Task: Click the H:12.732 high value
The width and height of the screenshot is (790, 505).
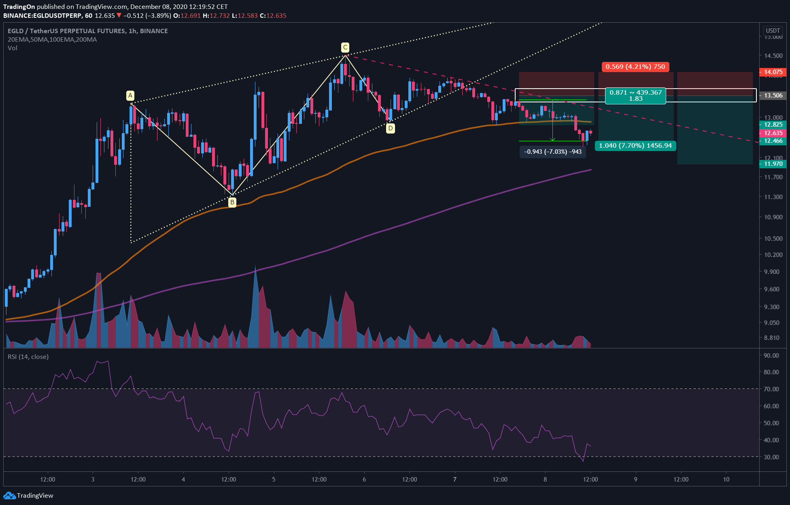Action: [x=216, y=15]
